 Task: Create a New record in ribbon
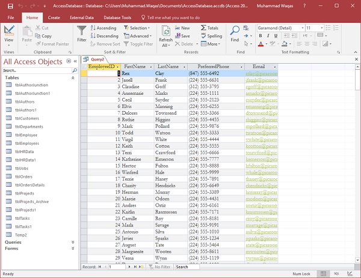click(182, 28)
